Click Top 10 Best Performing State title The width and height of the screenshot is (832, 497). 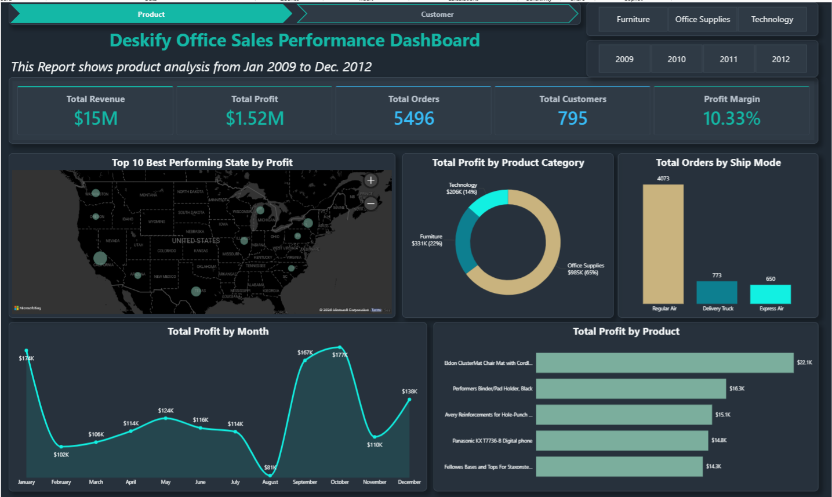click(x=202, y=162)
